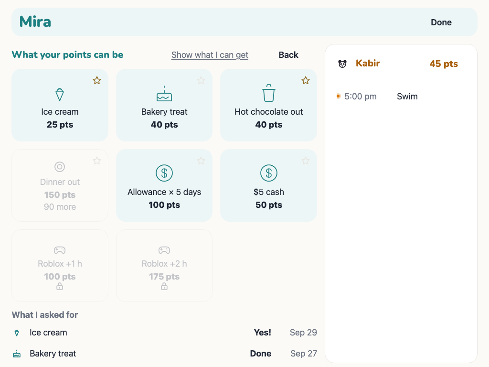Click the Roblox +2 h gamepad icon

[x=164, y=250]
